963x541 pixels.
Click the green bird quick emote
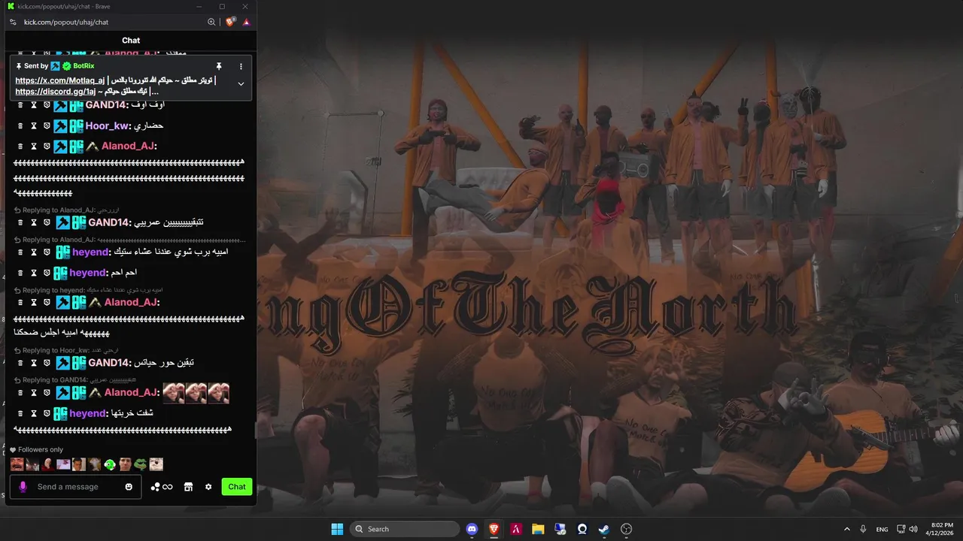pyautogui.click(x=110, y=464)
